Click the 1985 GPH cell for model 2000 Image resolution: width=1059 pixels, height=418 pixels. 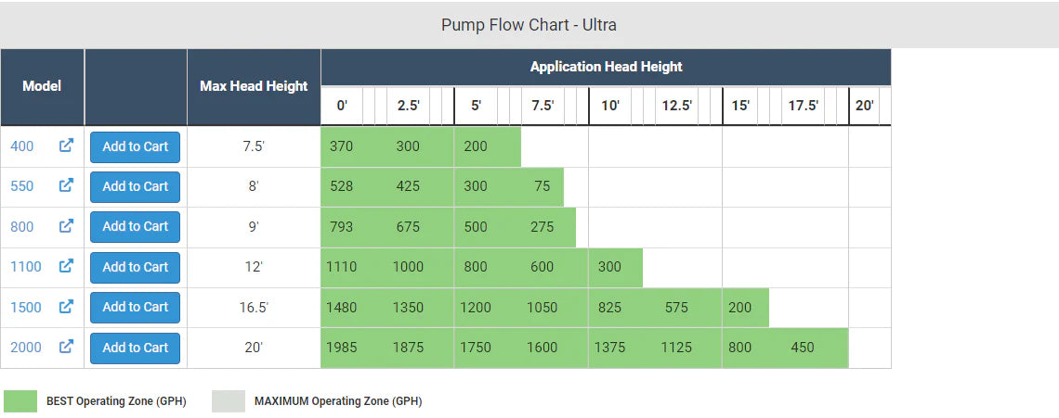[342, 348]
